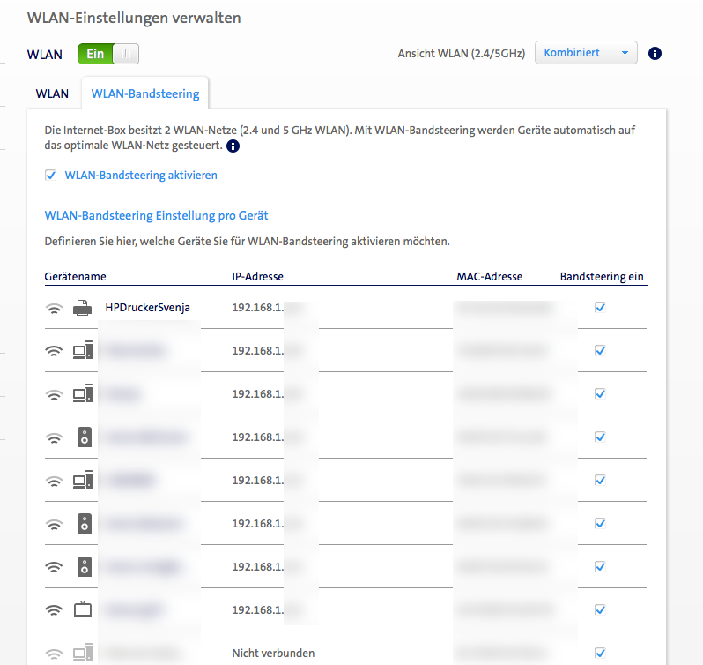This screenshot has height=665, width=703.
Task: Click Wi-Fi signal icon in TV row
Action: point(54,610)
